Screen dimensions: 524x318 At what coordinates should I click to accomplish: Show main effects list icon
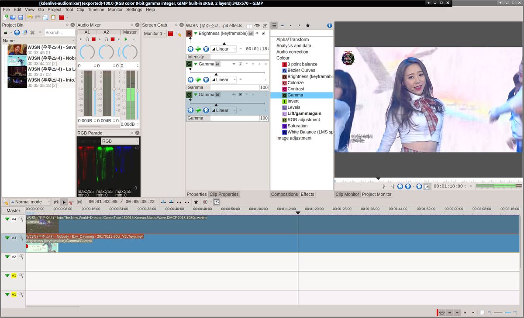pos(274,25)
